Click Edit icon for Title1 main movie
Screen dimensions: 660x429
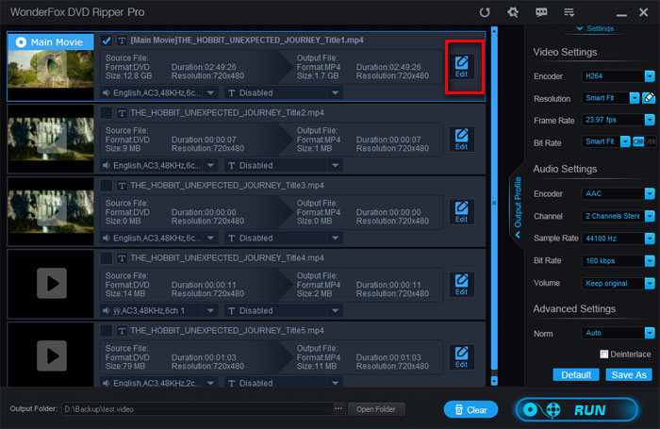click(x=461, y=67)
